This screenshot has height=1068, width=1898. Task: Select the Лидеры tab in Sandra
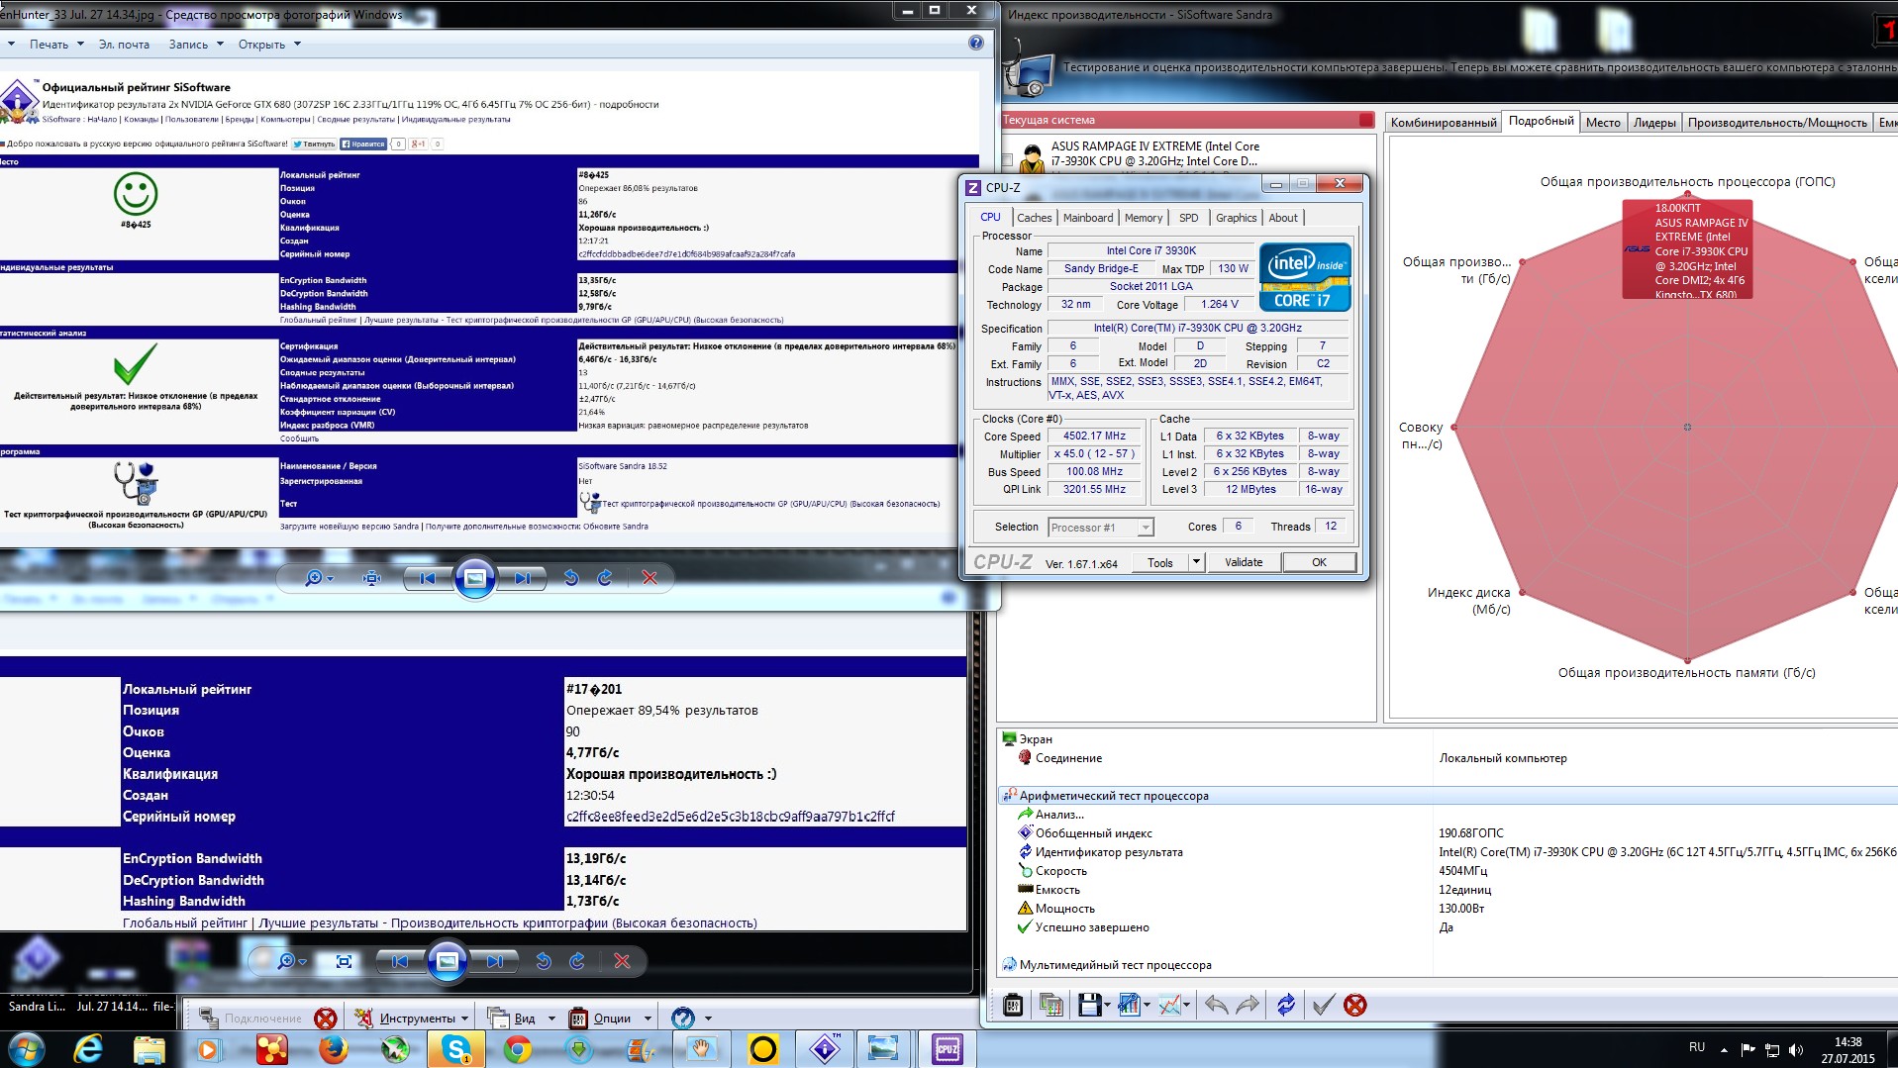click(x=1653, y=123)
